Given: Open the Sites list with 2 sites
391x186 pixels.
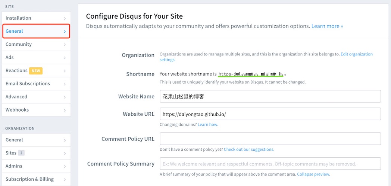Looking at the screenshot, I should (37, 153).
